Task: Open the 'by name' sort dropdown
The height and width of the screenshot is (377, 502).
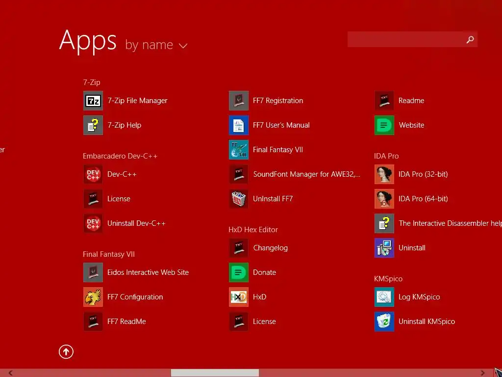Action: tap(156, 45)
